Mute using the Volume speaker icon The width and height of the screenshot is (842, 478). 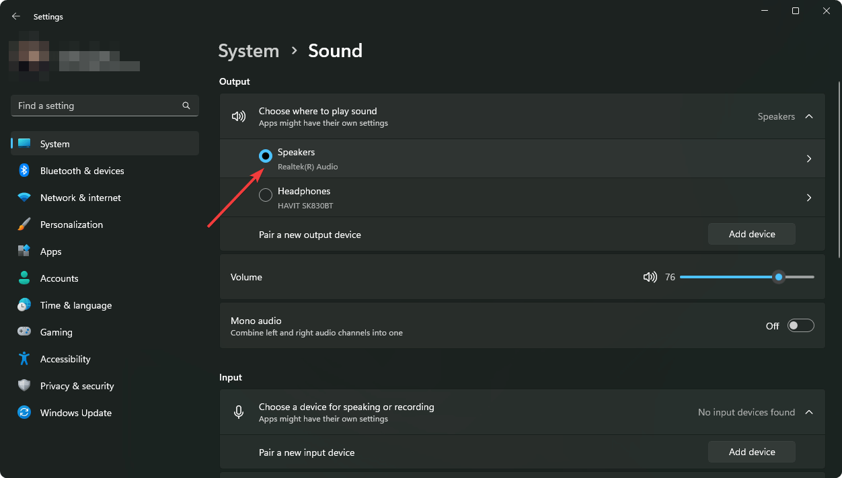(x=650, y=277)
